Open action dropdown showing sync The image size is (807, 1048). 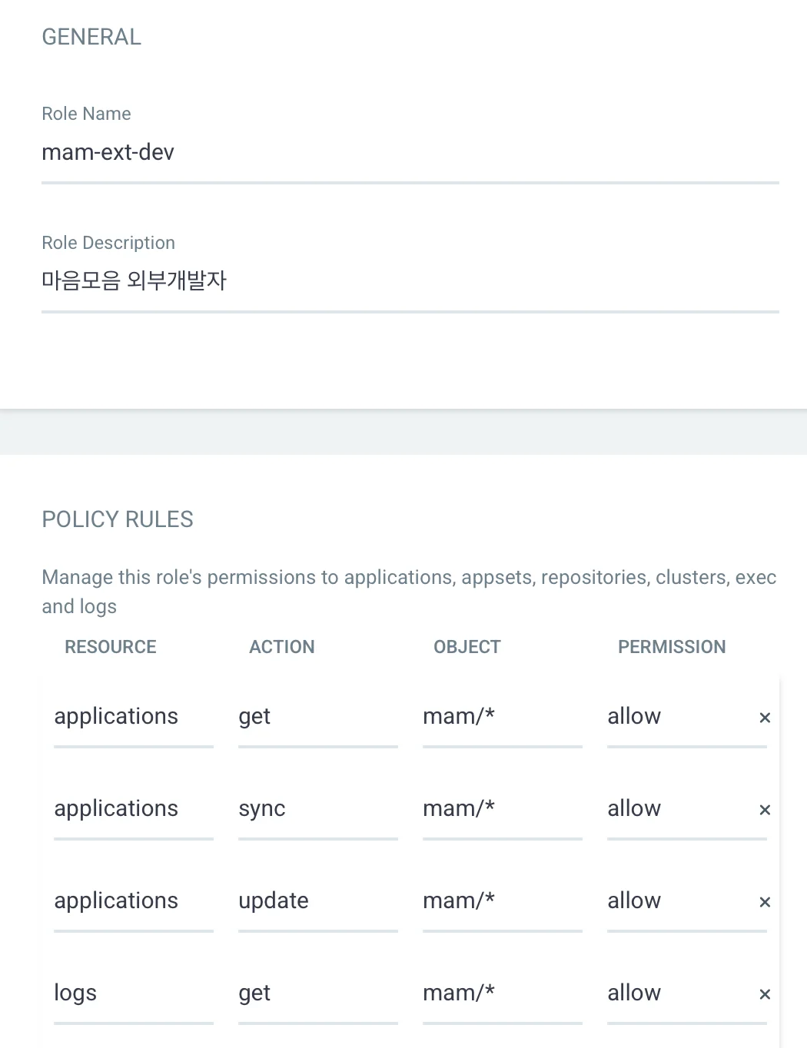coord(317,808)
